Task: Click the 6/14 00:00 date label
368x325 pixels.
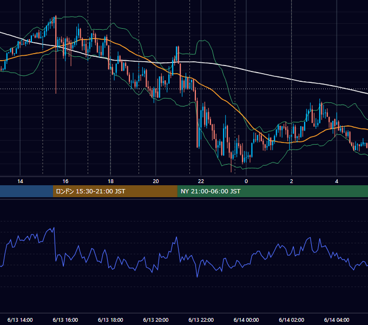Action: click(x=246, y=320)
